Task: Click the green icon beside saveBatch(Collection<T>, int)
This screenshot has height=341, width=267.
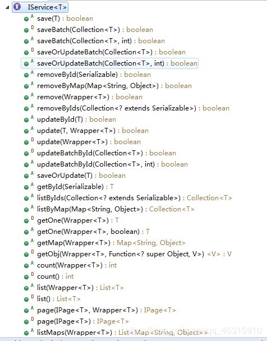Action: (26, 42)
